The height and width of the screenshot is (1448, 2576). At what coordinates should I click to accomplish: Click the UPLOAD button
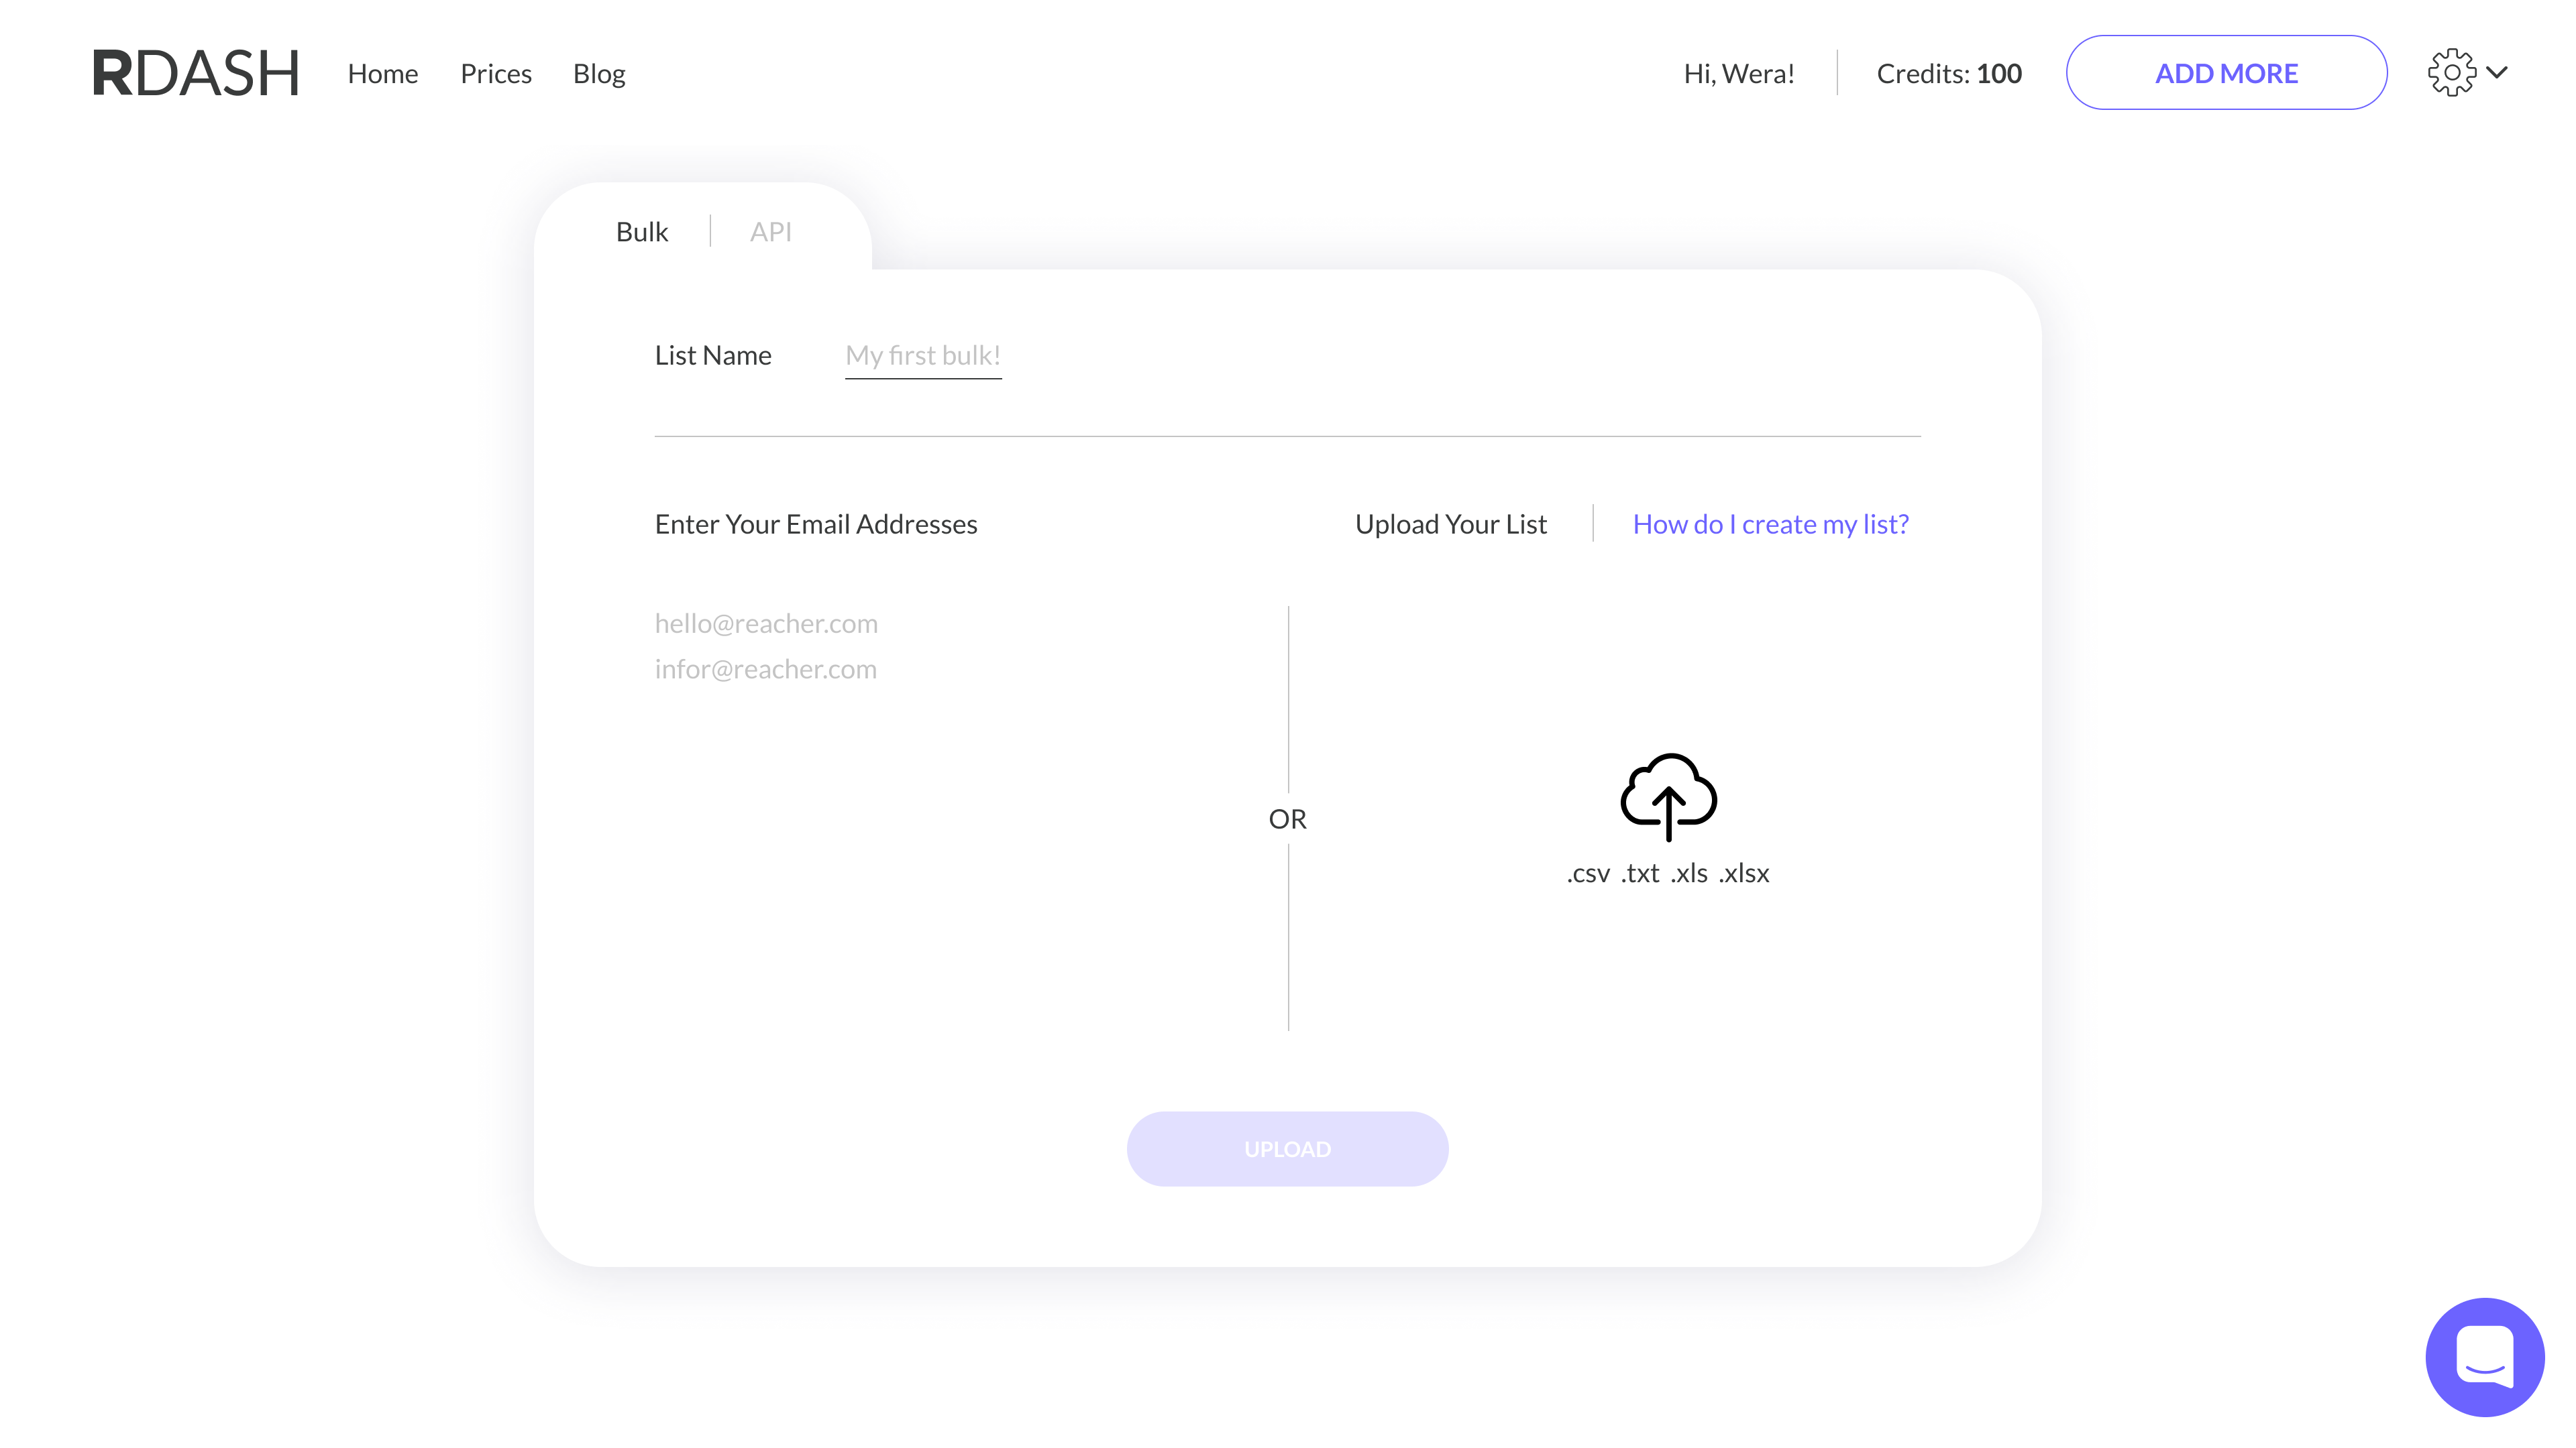(x=1287, y=1149)
